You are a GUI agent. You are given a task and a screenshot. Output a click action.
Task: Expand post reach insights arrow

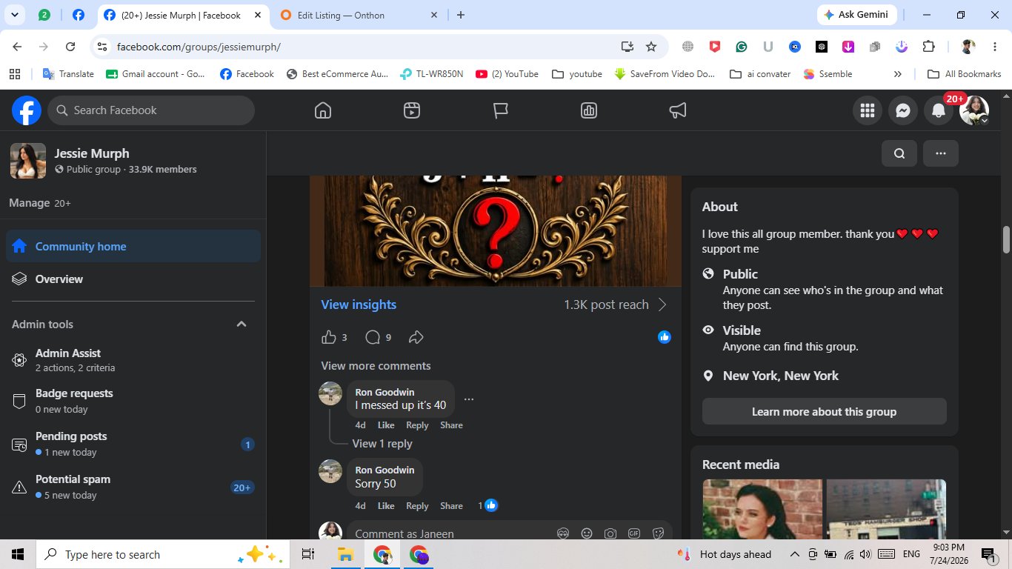coord(662,305)
